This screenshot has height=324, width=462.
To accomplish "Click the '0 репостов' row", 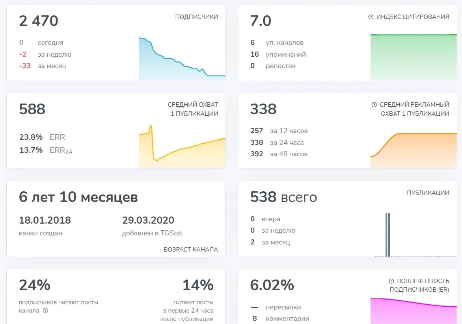I will [x=273, y=66].
